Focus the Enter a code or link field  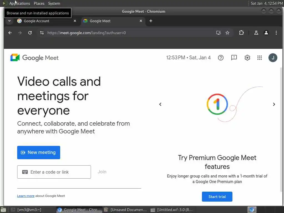54,172
